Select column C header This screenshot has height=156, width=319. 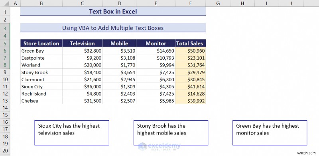point(82,3)
